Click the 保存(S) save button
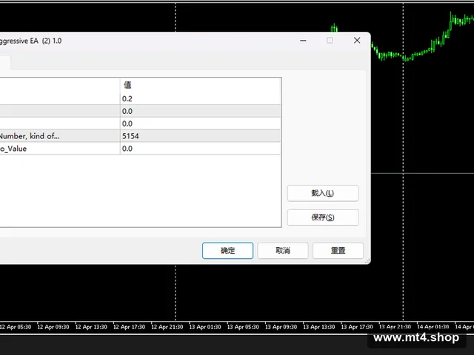This screenshot has width=474, height=355. pyautogui.click(x=323, y=217)
